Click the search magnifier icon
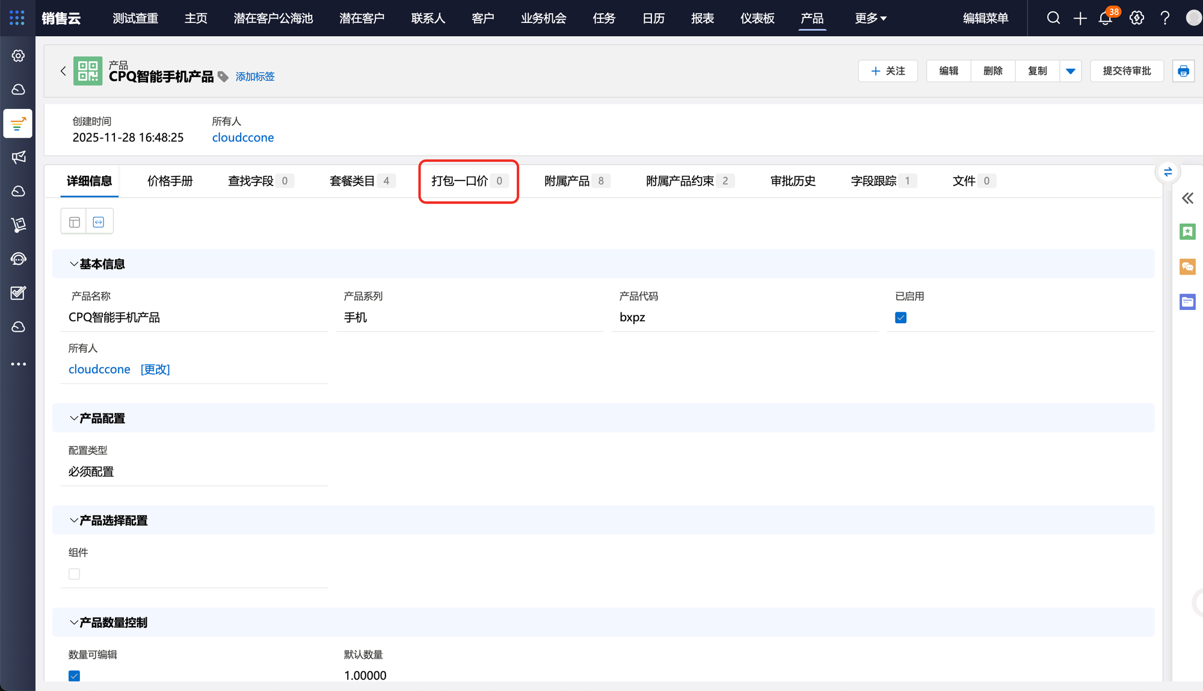This screenshot has height=691, width=1203. click(x=1053, y=18)
